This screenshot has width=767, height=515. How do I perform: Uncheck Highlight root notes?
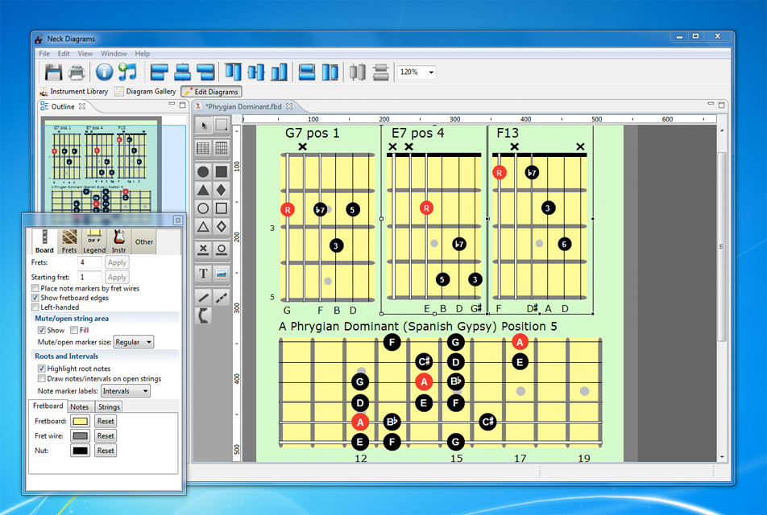pyautogui.click(x=42, y=369)
